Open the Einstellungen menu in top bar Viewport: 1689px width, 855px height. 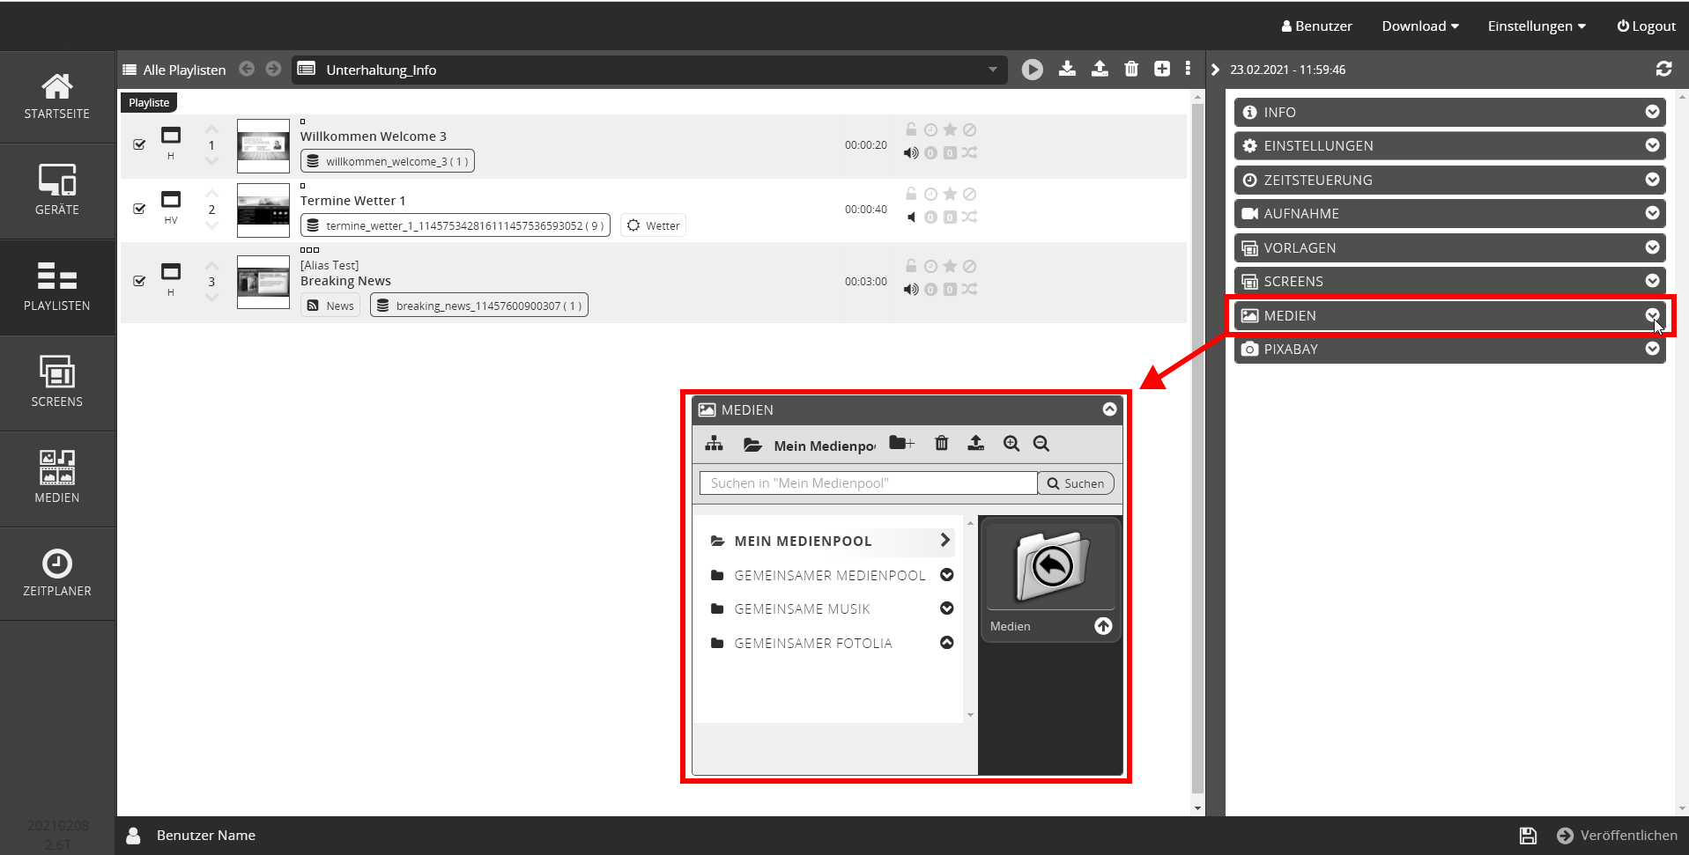(1537, 26)
